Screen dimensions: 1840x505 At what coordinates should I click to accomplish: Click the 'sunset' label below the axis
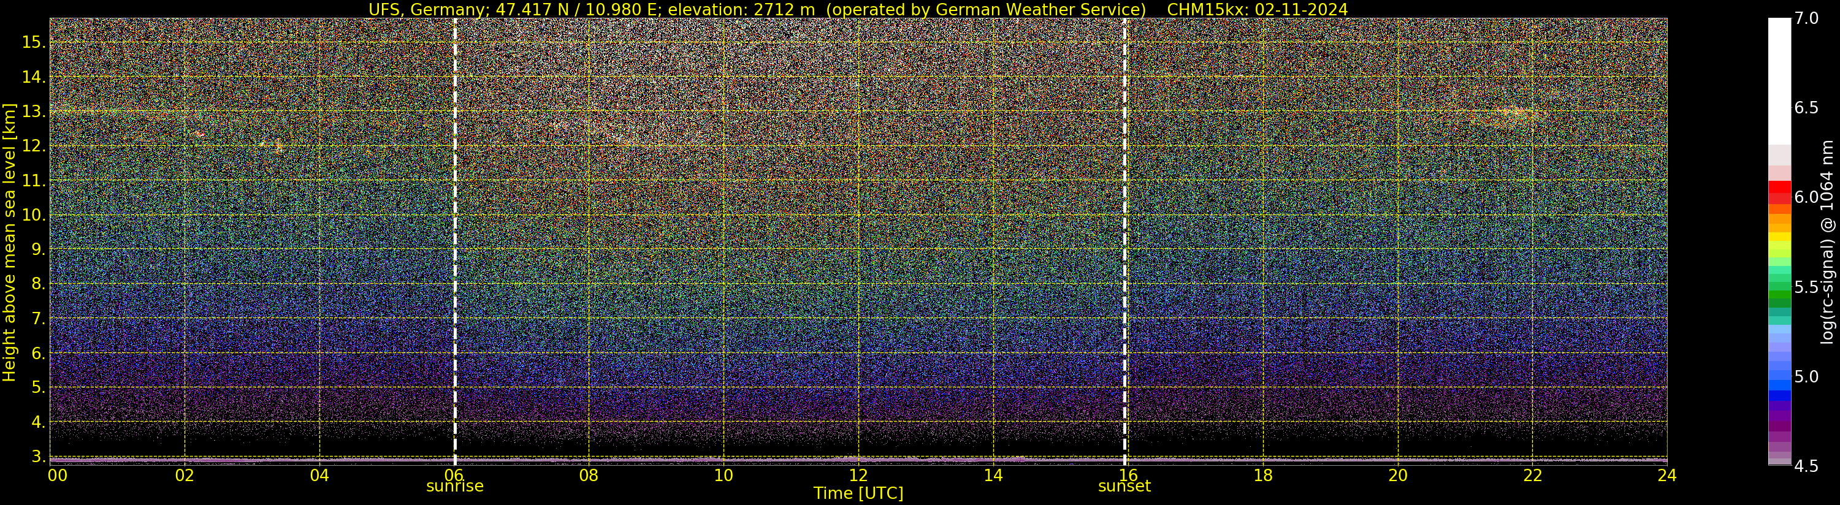pos(1124,487)
